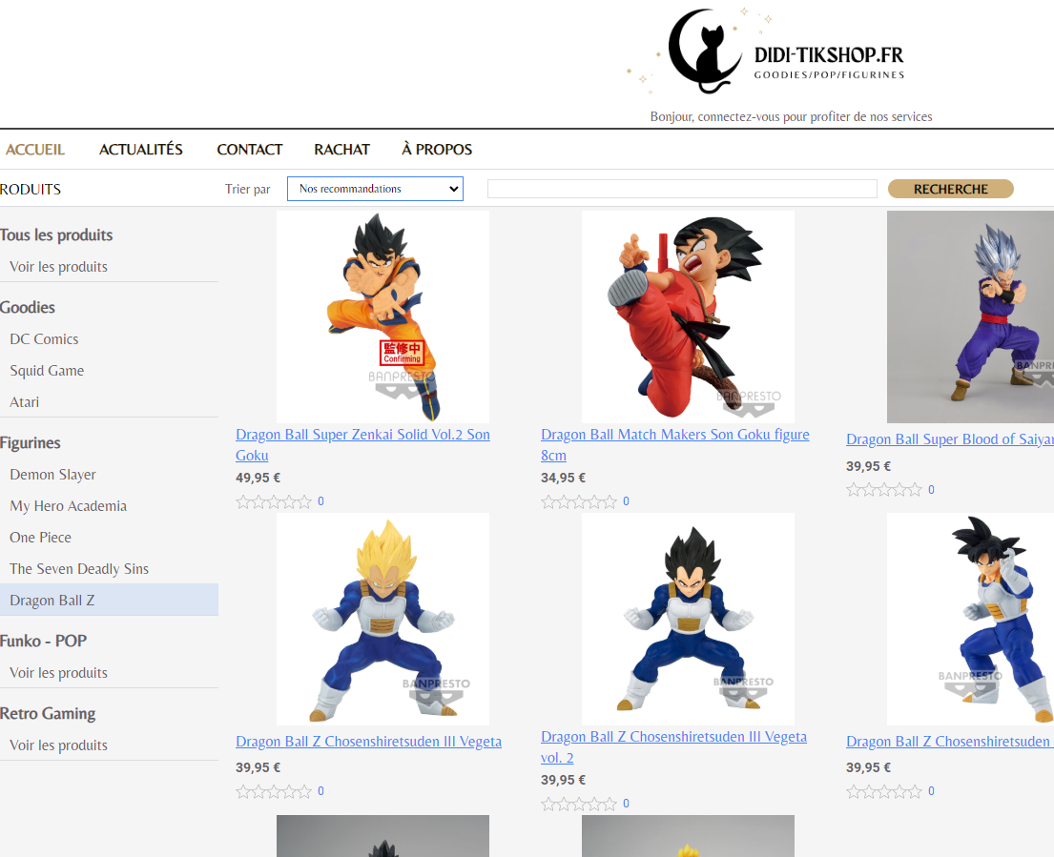The width and height of the screenshot is (1054, 857).
Task: Open the Trier par sort dropdown
Action: (375, 189)
